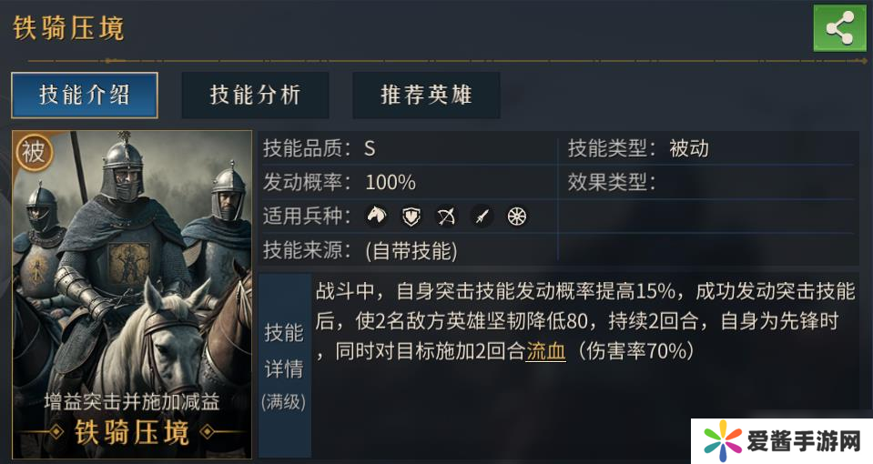
Task: Click the 铁骑压境 title heading
Action: 68,28
